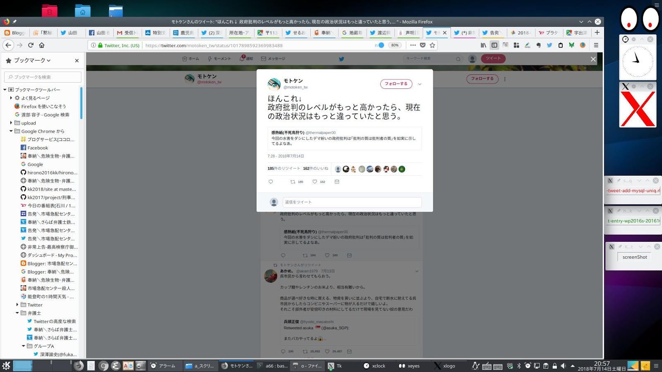Collapse the グループA bookmark folder

(x=24, y=346)
